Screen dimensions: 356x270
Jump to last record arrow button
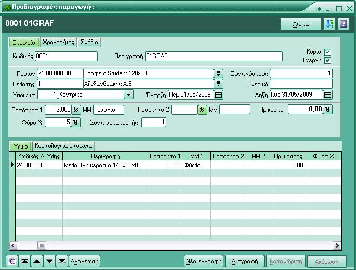62,261
